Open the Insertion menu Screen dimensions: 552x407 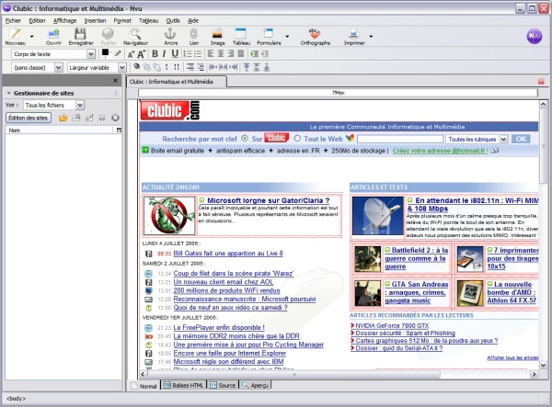coord(95,21)
